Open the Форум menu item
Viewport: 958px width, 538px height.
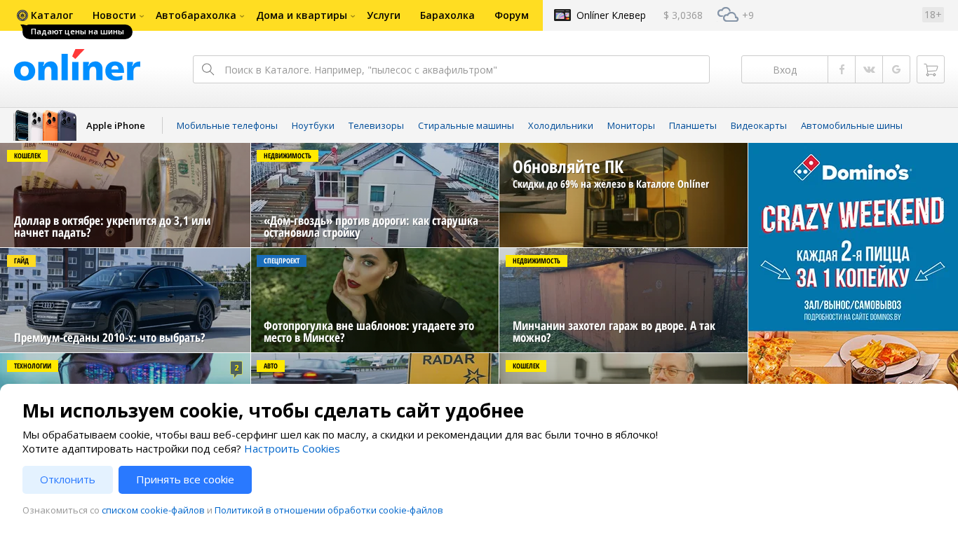point(511,15)
